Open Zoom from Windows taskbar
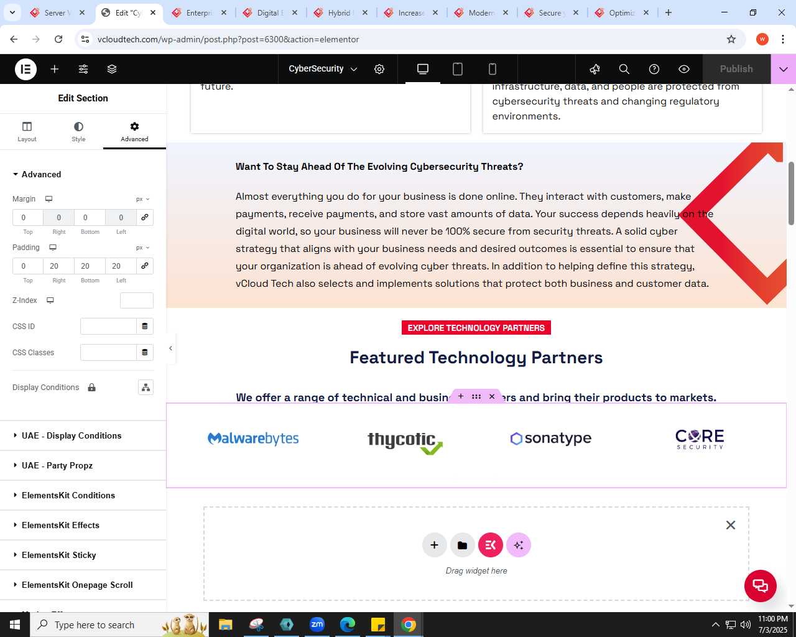796x637 pixels. coord(317,625)
